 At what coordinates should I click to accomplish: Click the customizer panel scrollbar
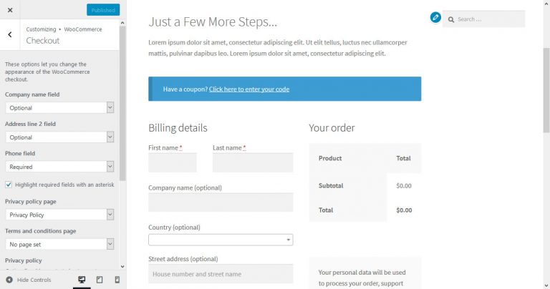122,100
